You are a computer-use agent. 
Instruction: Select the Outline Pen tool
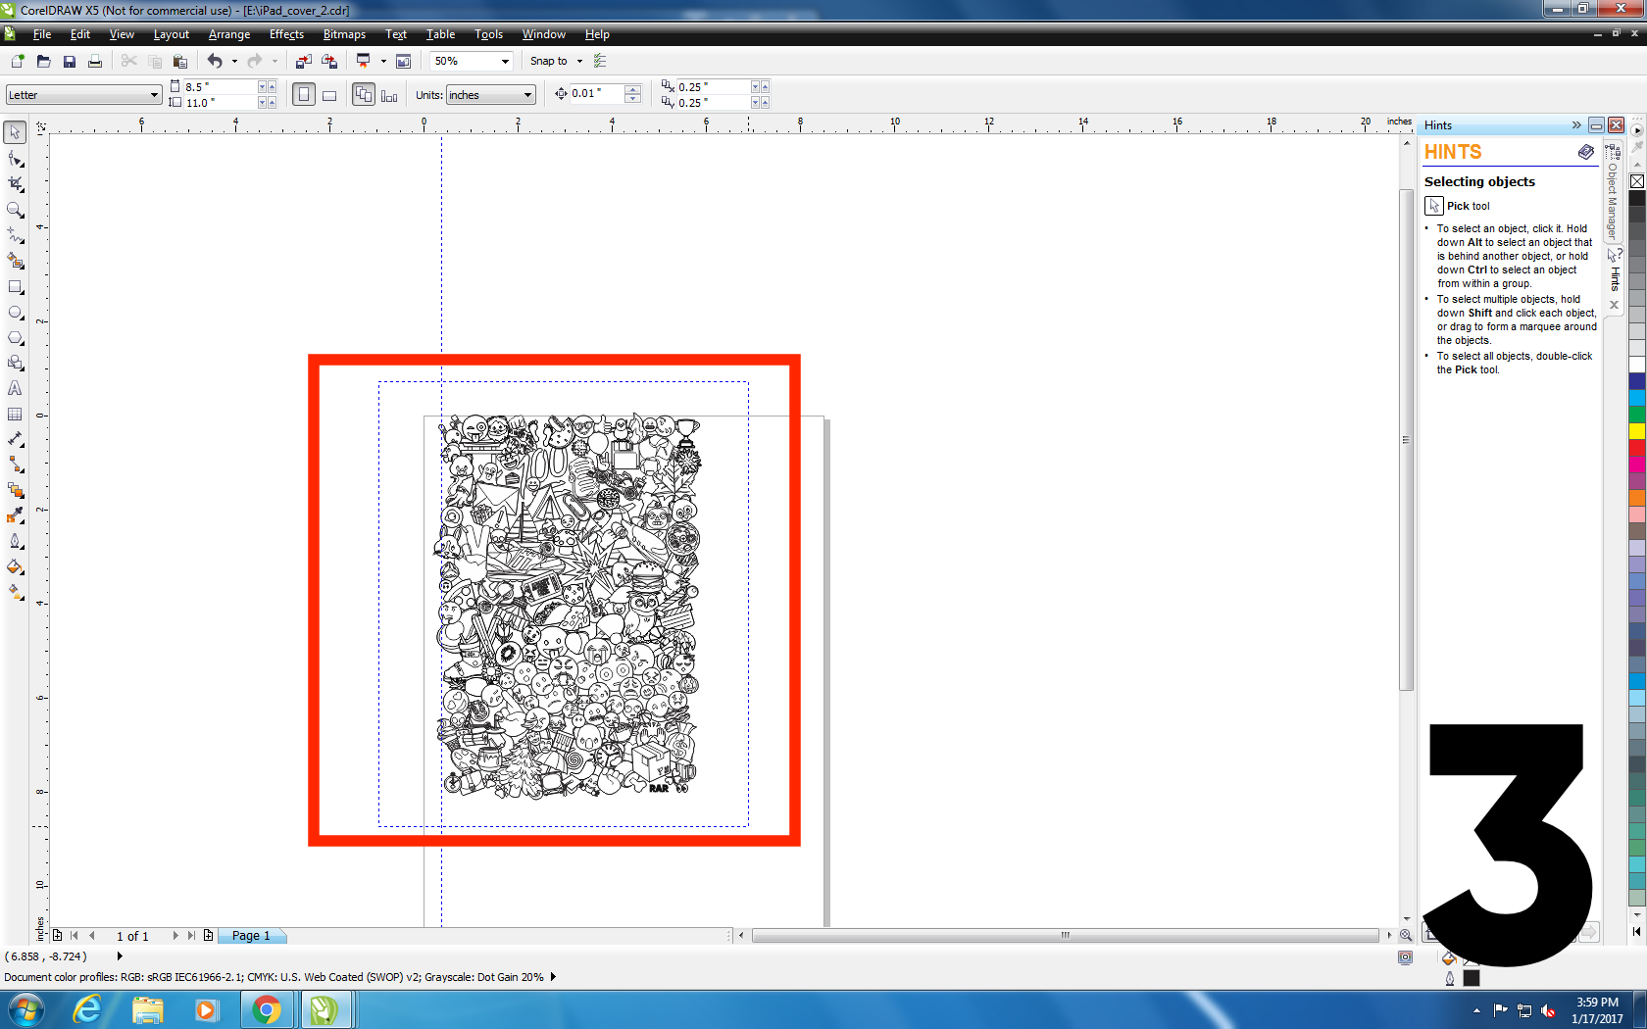[x=15, y=542]
